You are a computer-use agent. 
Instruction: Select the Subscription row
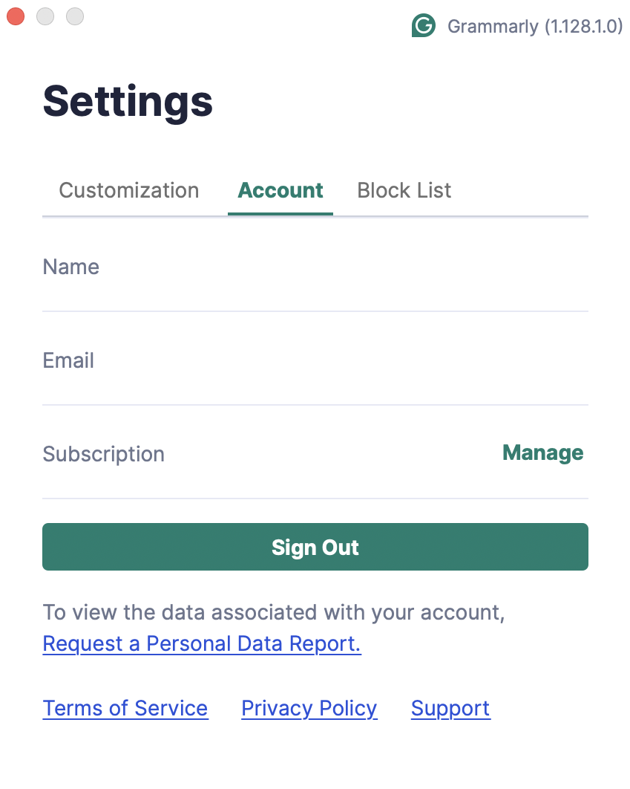tap(103, 454)
